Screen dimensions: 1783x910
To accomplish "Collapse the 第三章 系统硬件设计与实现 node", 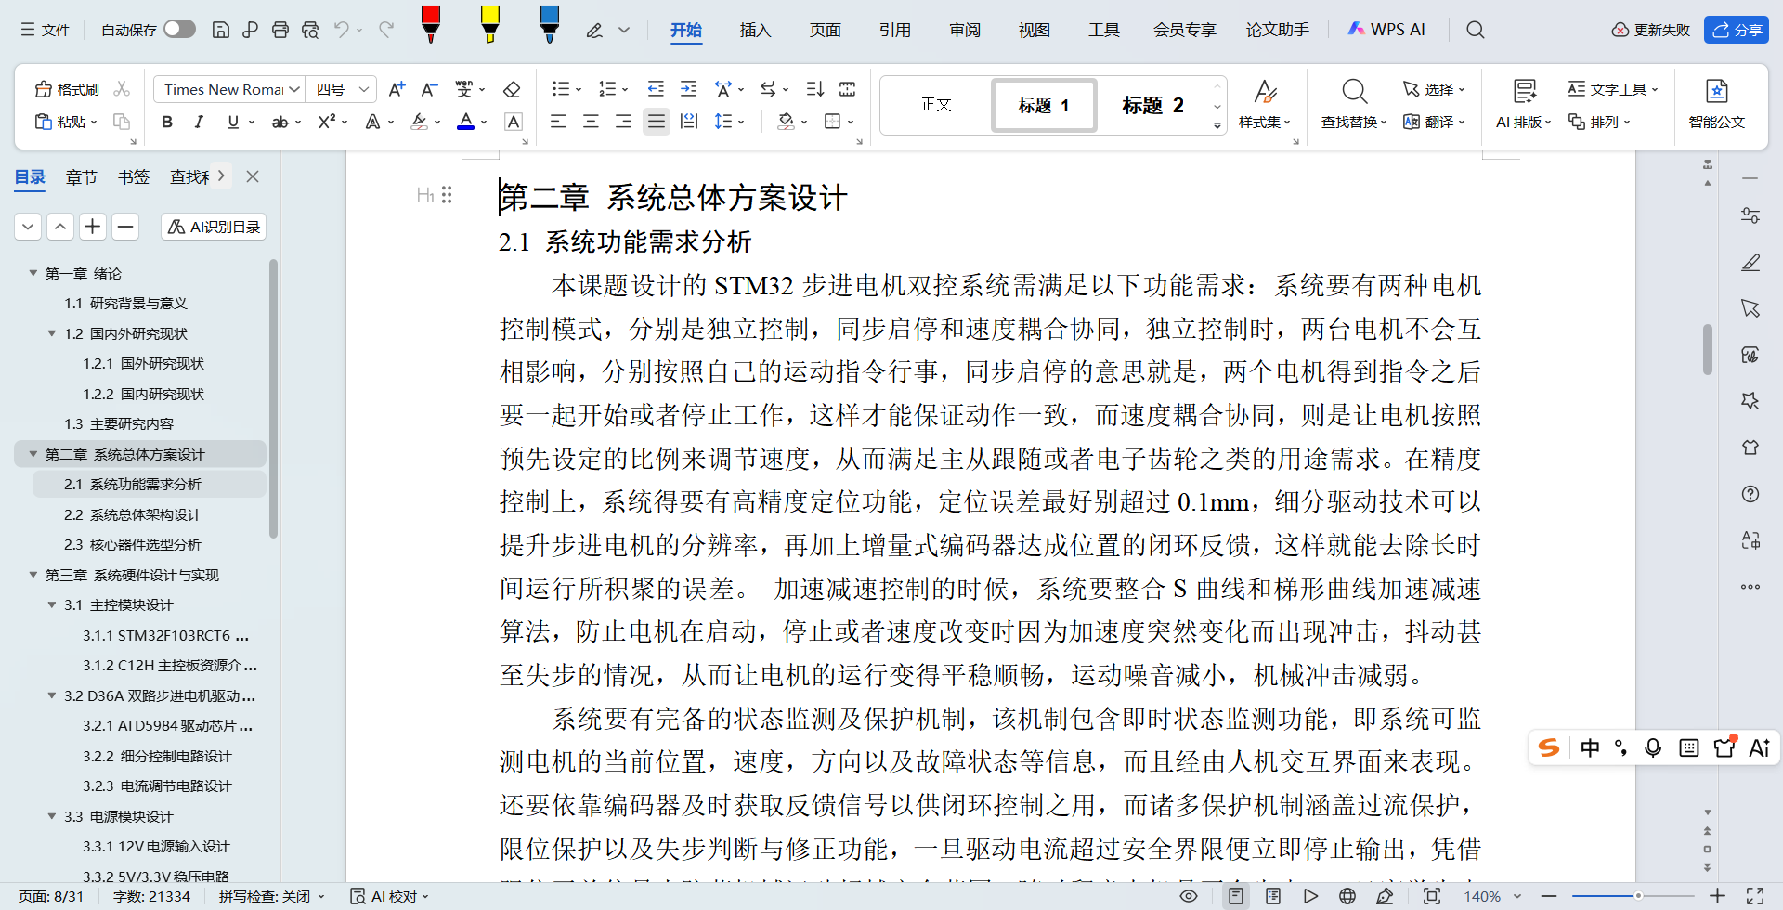I will (x=33, y=575).
